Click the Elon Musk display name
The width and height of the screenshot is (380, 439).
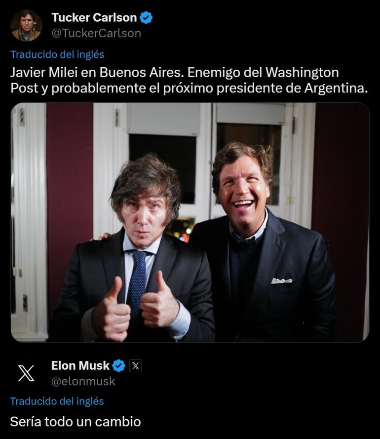click(x=80, y=366)
